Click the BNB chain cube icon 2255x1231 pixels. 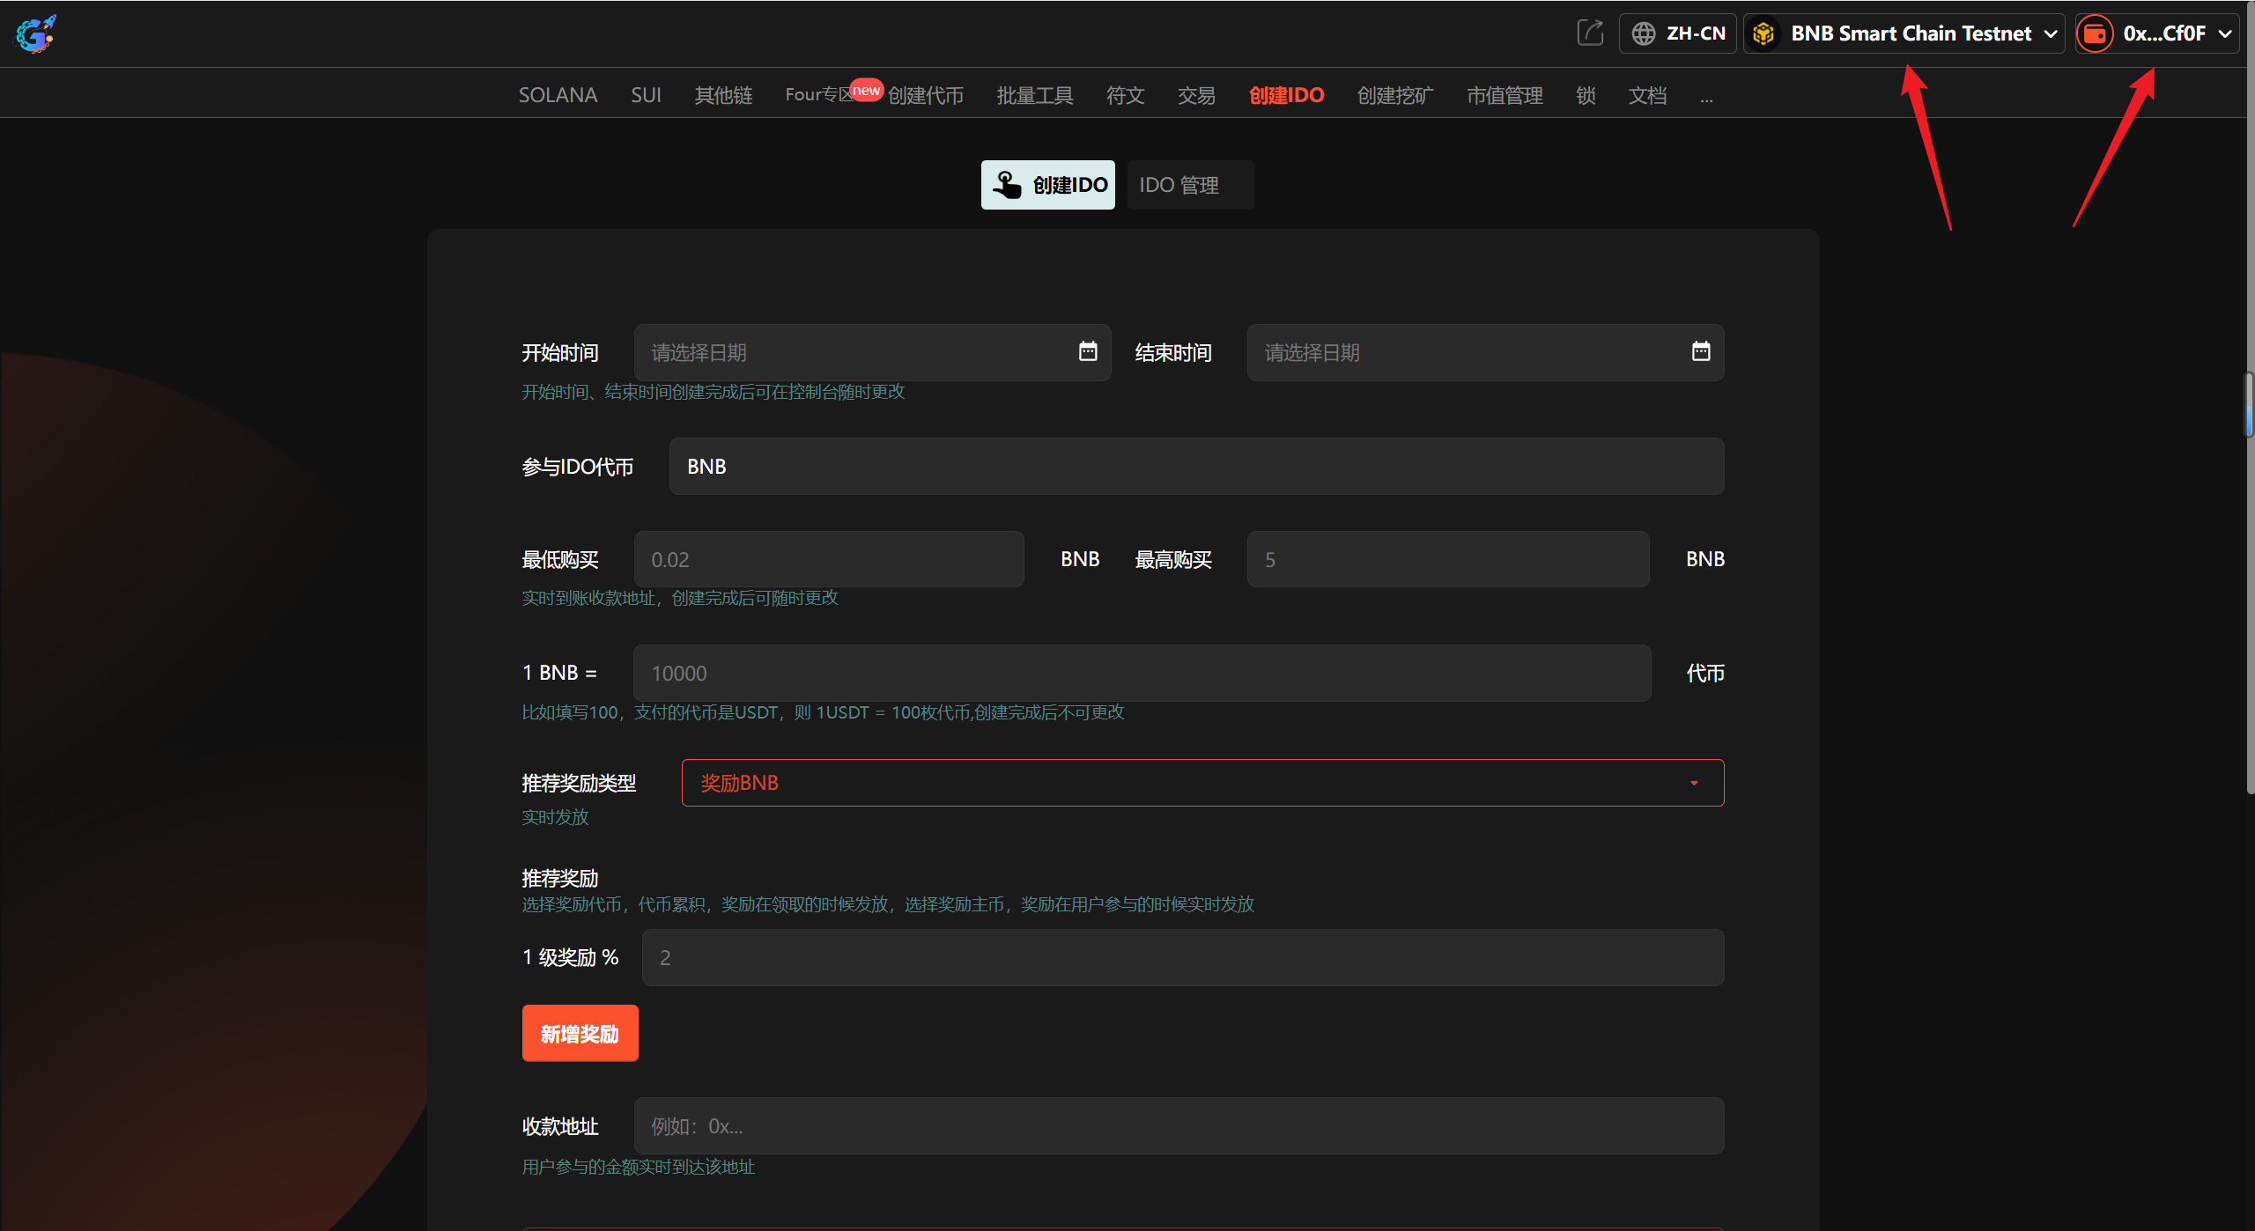click(1763, 33)
